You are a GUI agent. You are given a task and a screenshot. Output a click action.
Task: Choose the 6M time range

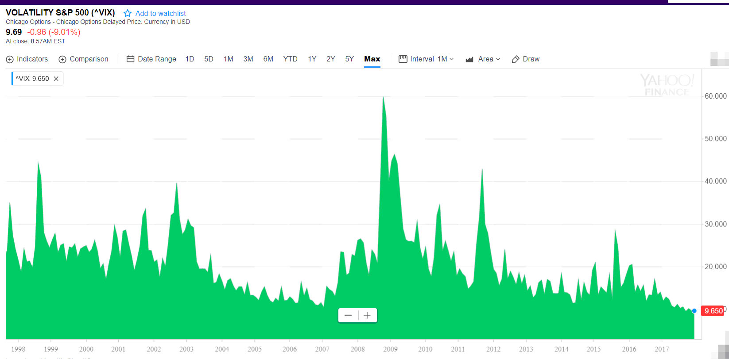pos(268,59)
